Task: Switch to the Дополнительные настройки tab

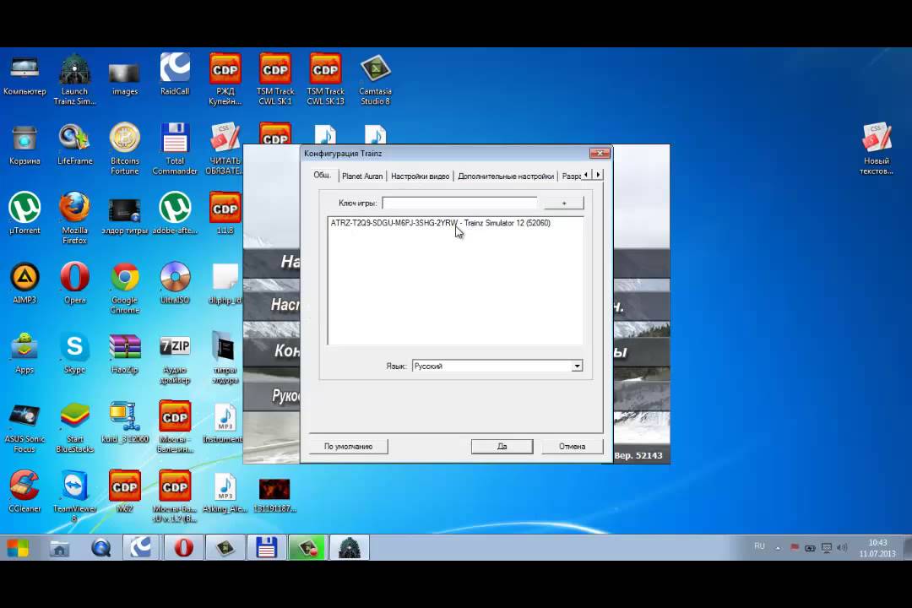Action: [506, 176]
